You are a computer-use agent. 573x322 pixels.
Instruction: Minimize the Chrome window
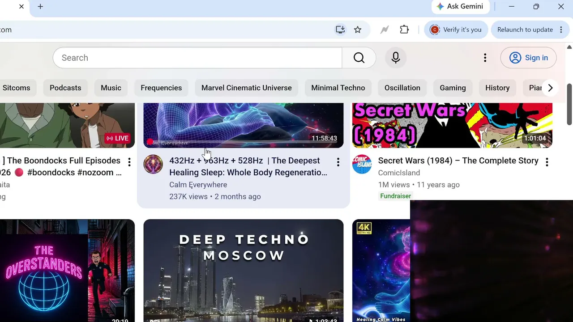coord(511,7)
